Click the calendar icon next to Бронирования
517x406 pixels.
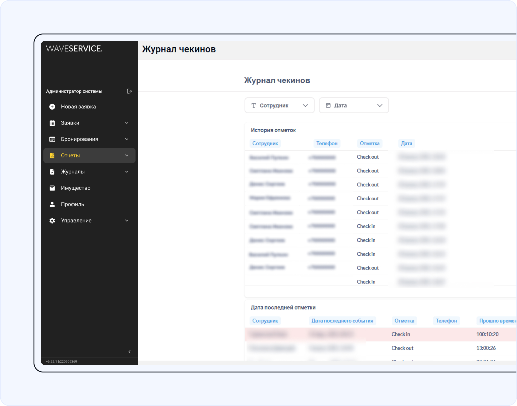[52, 139]
